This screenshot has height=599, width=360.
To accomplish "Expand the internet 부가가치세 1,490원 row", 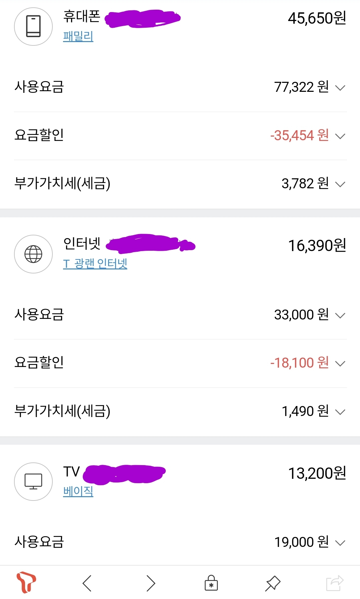I will click(340, 412).
